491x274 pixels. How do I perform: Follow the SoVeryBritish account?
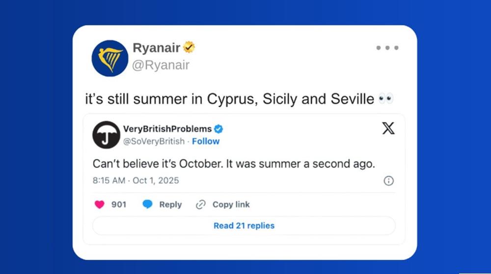[x=206, y=141]
